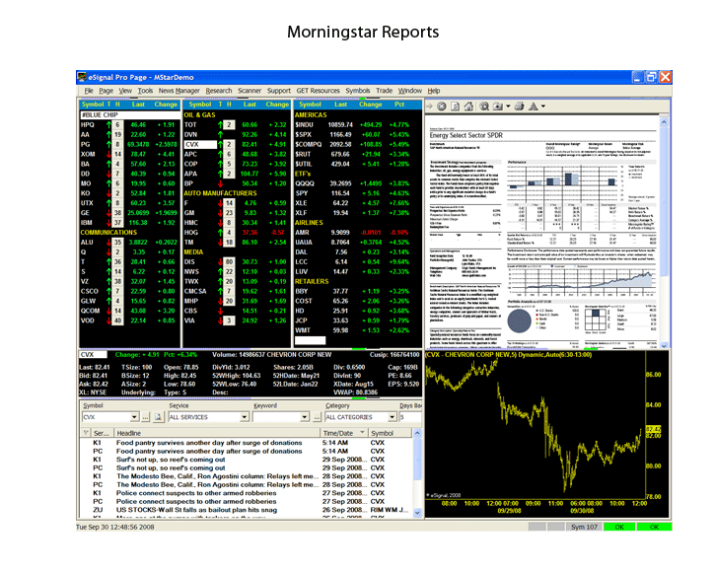
Task: Sort news by the Headline column
Action: click(217, 433)
